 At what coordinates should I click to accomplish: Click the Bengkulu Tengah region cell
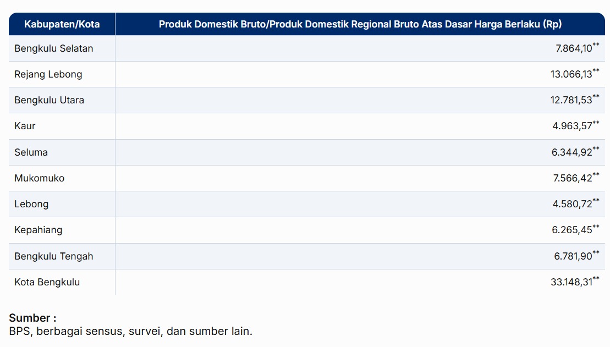click(x=54, y=256)
